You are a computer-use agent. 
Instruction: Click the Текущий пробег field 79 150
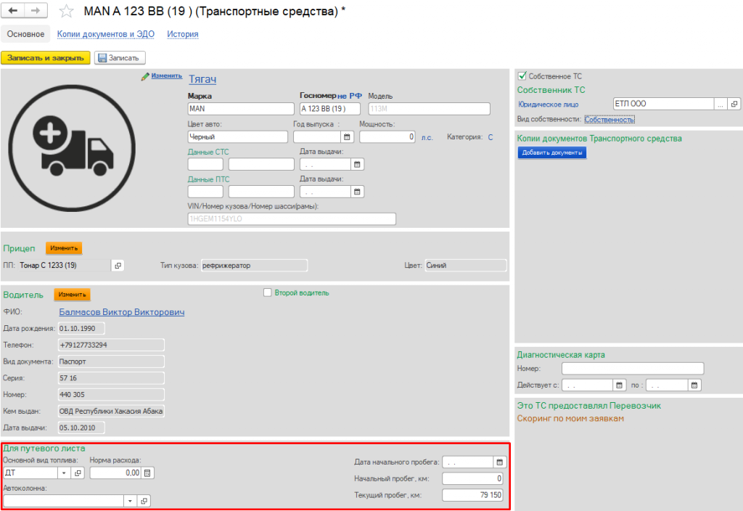[x=472, y=495]
